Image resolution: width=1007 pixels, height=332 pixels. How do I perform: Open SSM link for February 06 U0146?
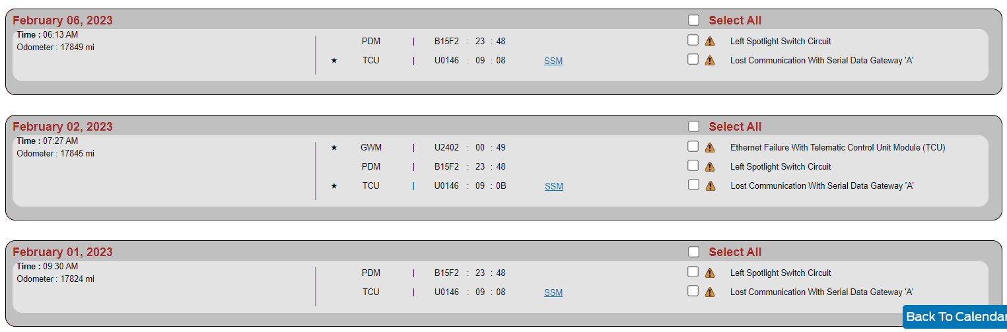(553, 61)
